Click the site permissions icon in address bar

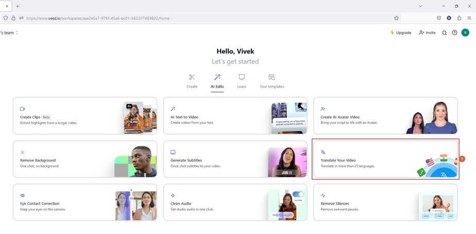click(21, 18)
